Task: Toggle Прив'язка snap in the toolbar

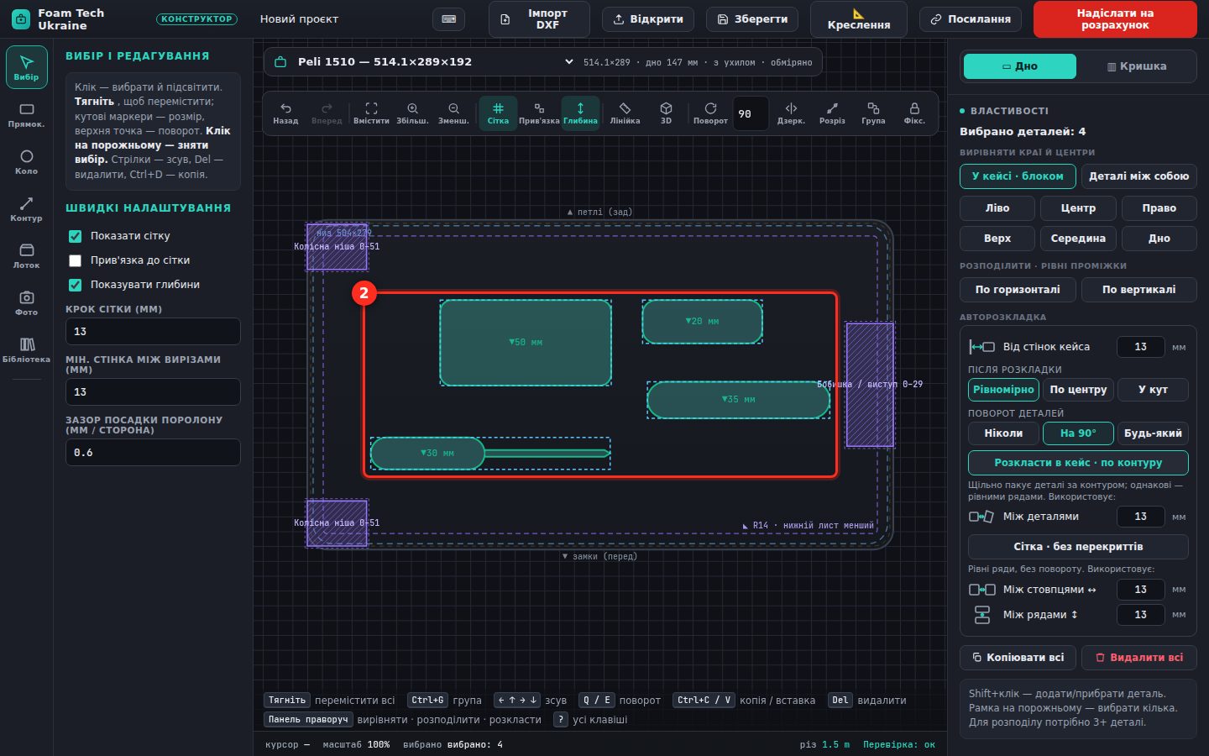Action: 539,113
